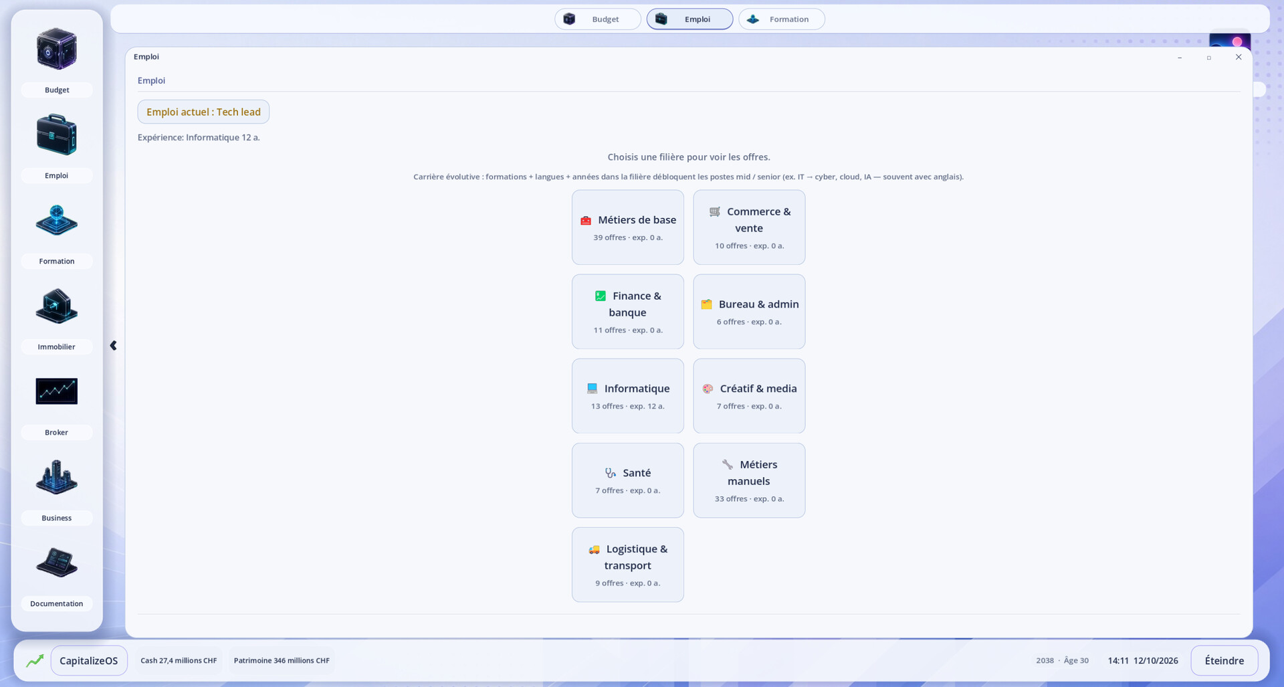1284x687 pixels.
Task: View Informatique job offers
Action: 627,396
